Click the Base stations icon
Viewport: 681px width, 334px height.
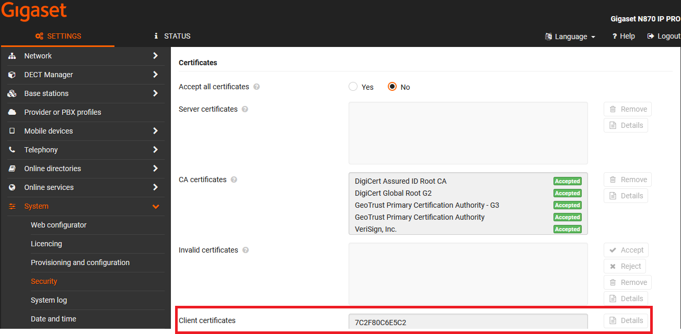coord(12,93)
